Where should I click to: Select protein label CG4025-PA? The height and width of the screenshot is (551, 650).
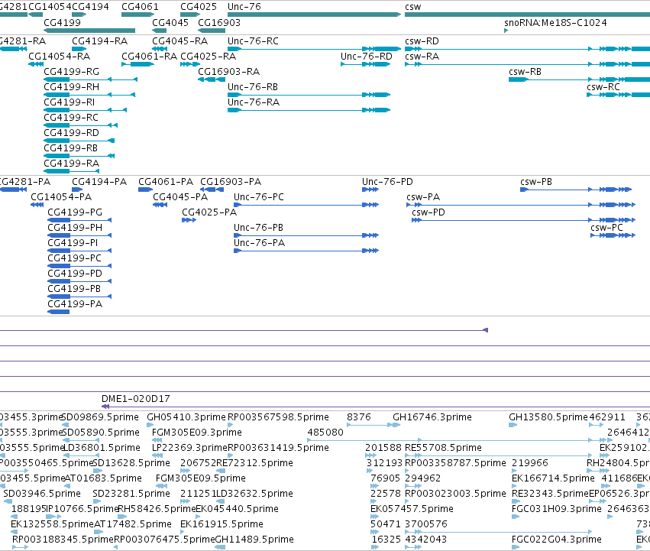209,213
